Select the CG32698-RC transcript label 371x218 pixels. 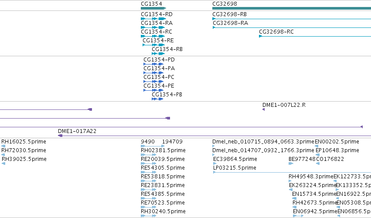point(276,32)
